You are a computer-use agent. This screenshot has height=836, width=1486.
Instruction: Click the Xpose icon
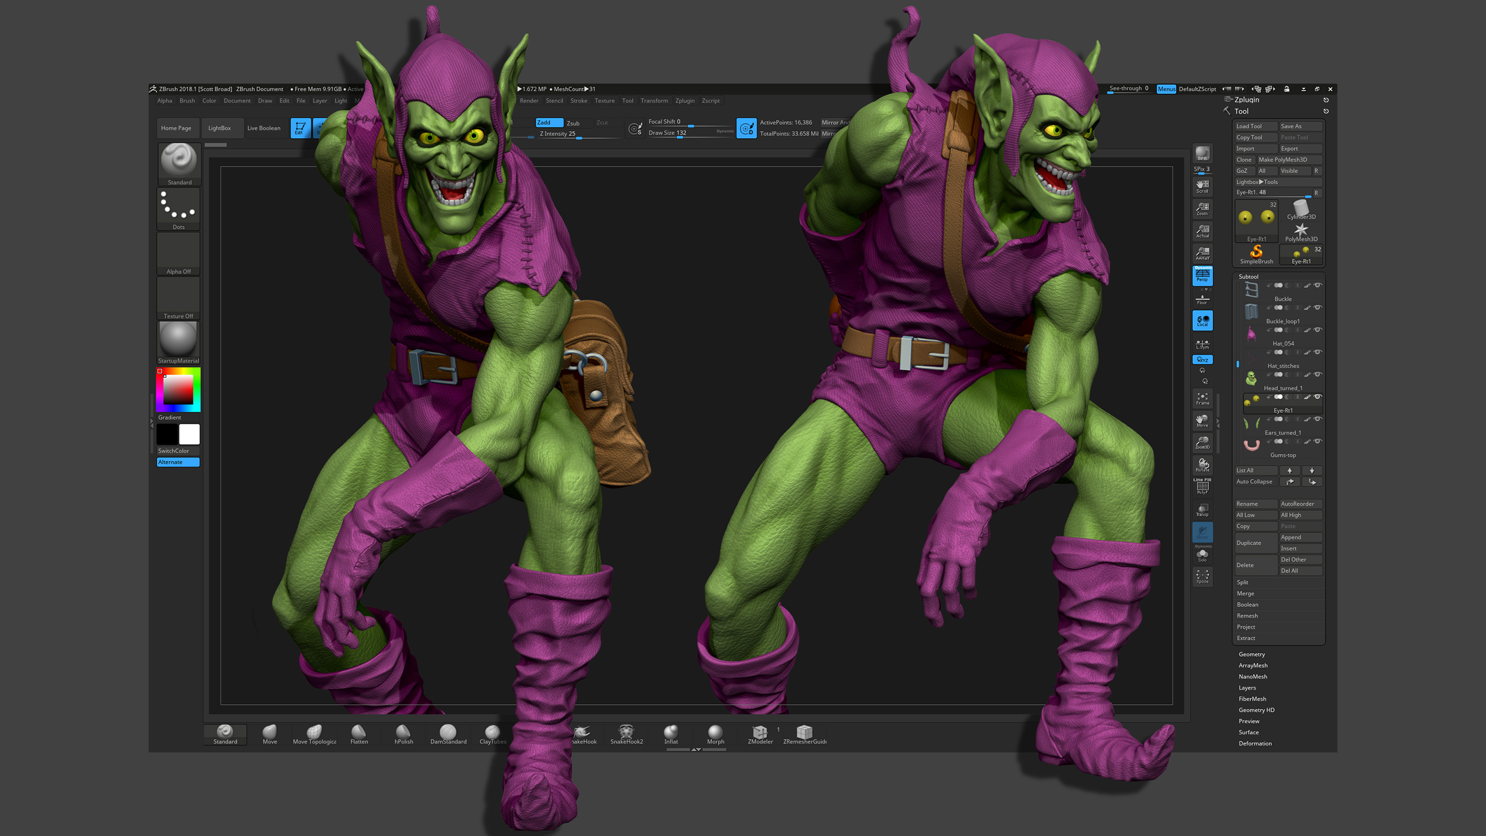tap(1202, 576)
